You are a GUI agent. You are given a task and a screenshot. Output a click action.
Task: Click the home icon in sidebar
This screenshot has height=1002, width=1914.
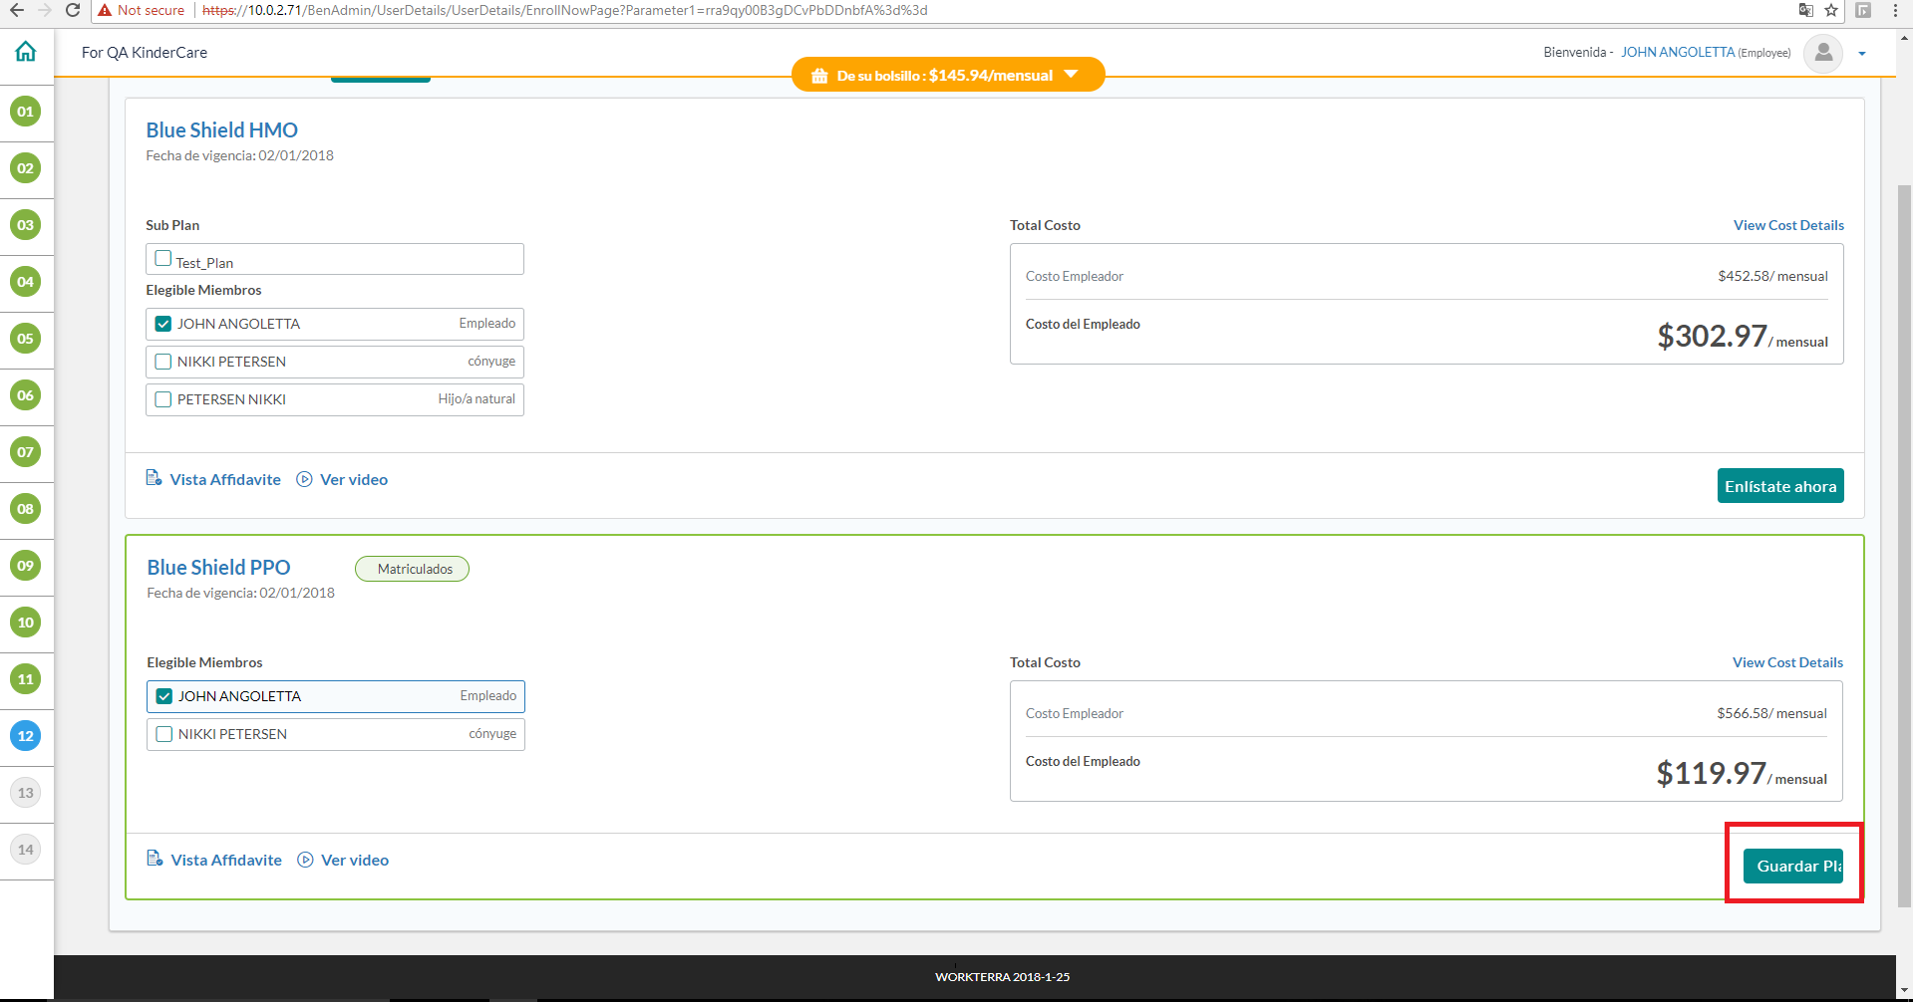pyautogui.click(x=26, y=52)
